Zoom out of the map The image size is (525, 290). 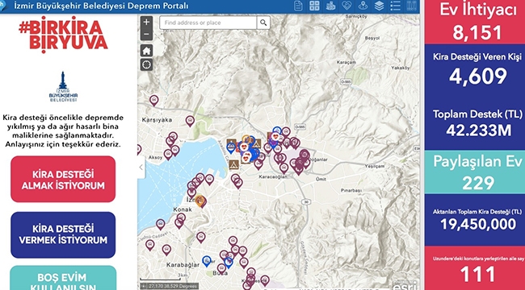(146, 35)
